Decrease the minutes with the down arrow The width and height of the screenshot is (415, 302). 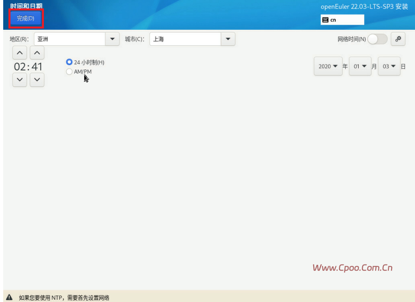pos(37,80)
